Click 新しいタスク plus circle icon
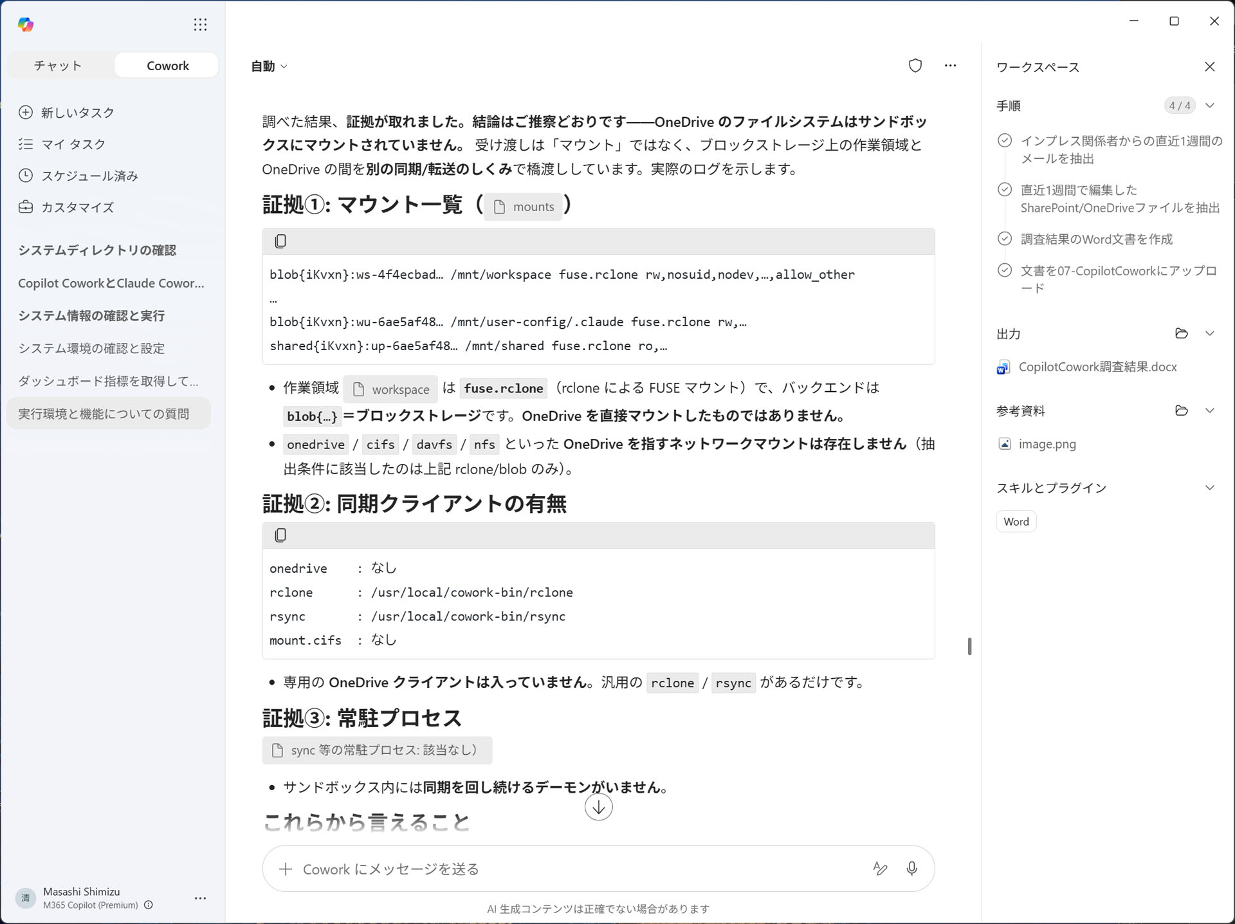 click(26, 113)
